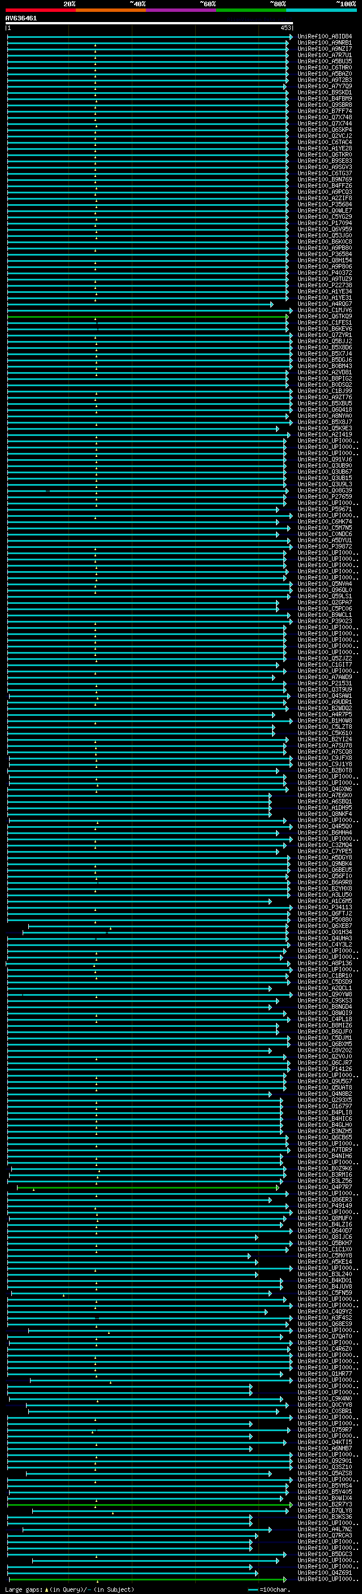Image resolution: width=362 pixels, height=1594 pixels.
Task: Select hit UniRef100_C6TAC4
Action: pos(325,142)
